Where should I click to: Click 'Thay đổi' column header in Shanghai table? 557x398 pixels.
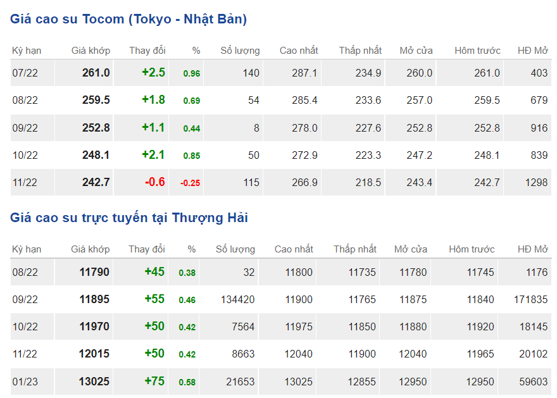[x=147, y=249]
